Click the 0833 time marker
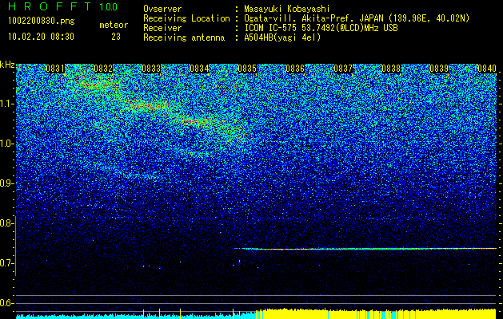The width and height of the screenshot is (503, 319). tap(151, 69)
